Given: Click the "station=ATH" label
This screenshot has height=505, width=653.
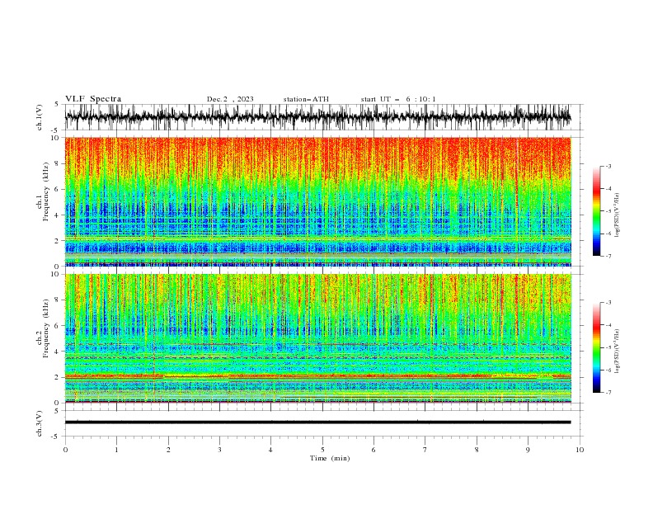Looking at the screenshot, I should click(x=306, y=99).
